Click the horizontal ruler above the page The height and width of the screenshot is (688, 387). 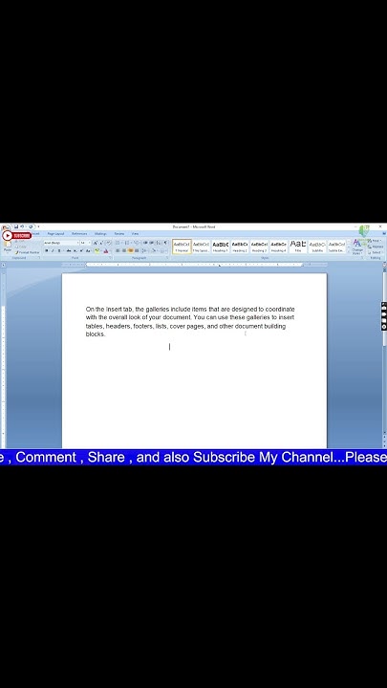pos(193,265)
